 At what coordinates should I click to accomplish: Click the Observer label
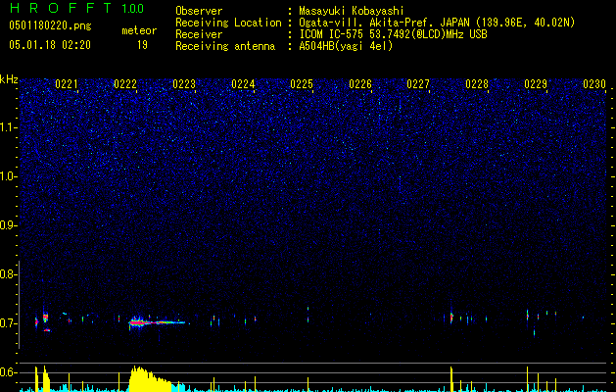(x=199, y=11)
